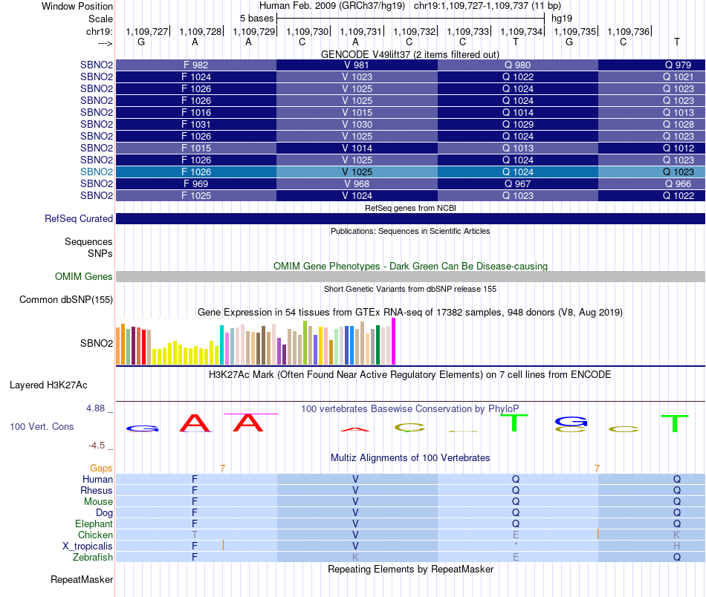This screenshot has height=597, width=706.
Task: Click the Chicken species label
Action: click(x=95, y=535)
